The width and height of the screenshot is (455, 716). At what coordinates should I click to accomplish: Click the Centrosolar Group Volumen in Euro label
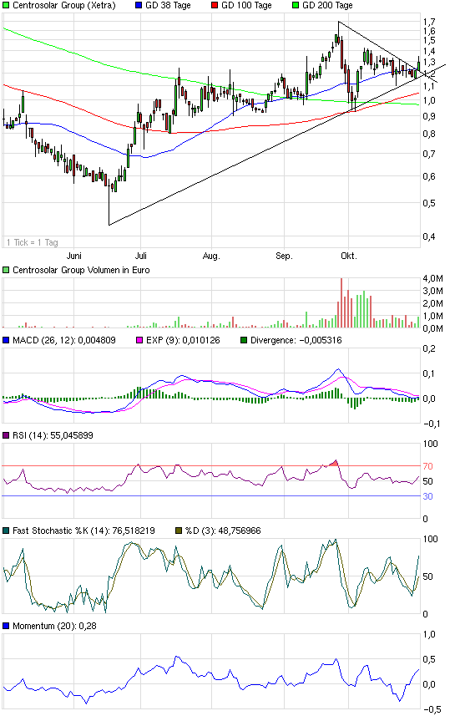click(x=81, y=271)
